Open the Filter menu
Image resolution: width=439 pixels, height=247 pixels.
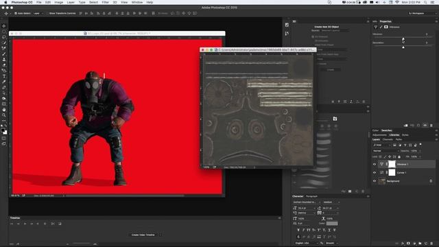[105, 2]
